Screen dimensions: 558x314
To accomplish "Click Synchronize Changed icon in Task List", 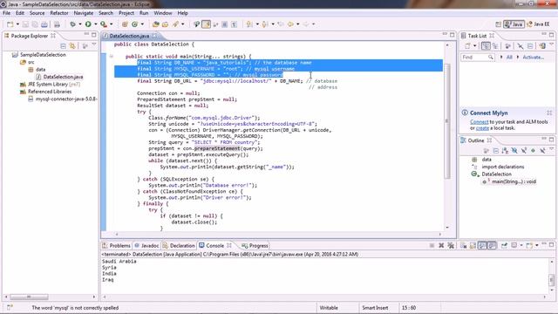I will pos(542,46).
